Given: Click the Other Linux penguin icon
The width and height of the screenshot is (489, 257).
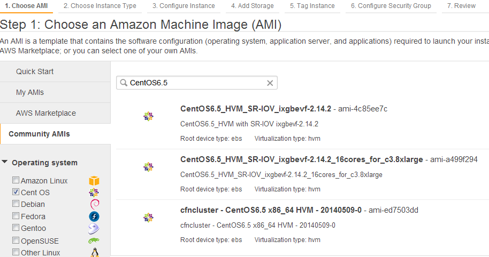Looking at the screenshot, I should pyautogui.click(x=95, y=252).
